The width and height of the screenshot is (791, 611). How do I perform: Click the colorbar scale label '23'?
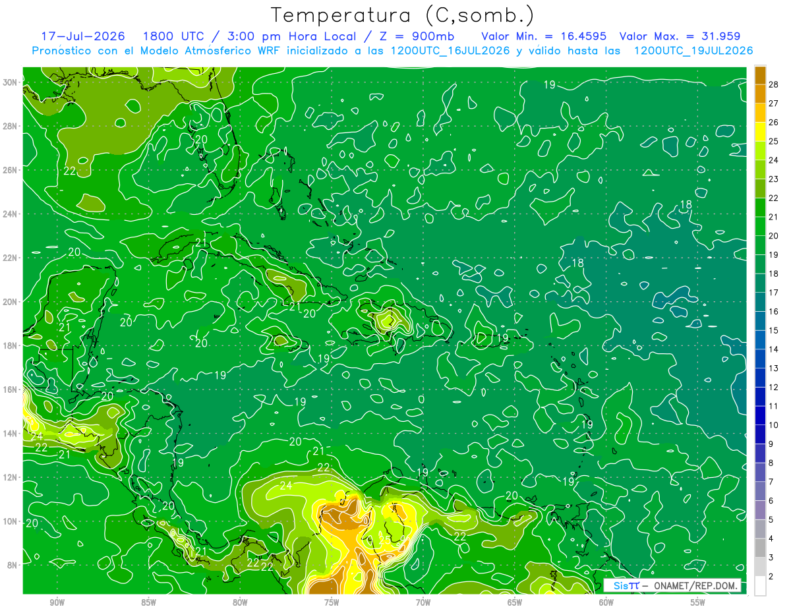tap(774, 179)
